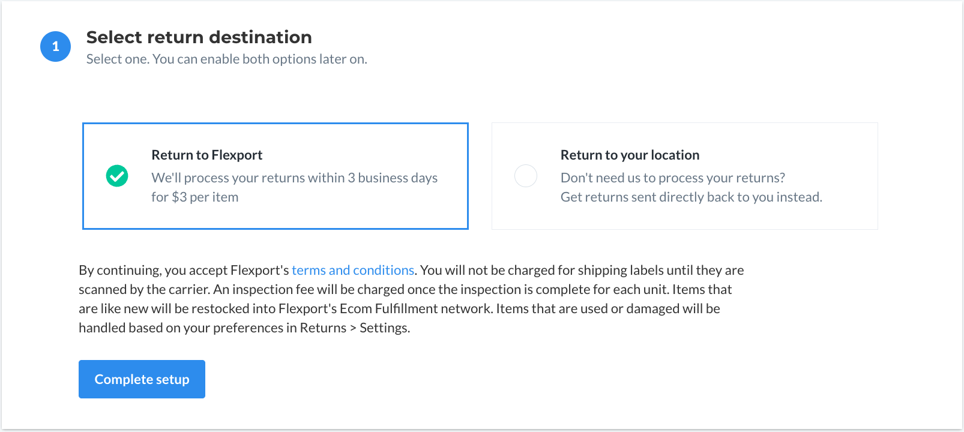
Task: Click the 'scanned by the carrier' text
Action: (x=144, y=289)
